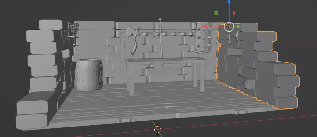The width and height of the screenshot is (317, 137).
Task: Select the wooden barrel object
Action: coord(89,75)
